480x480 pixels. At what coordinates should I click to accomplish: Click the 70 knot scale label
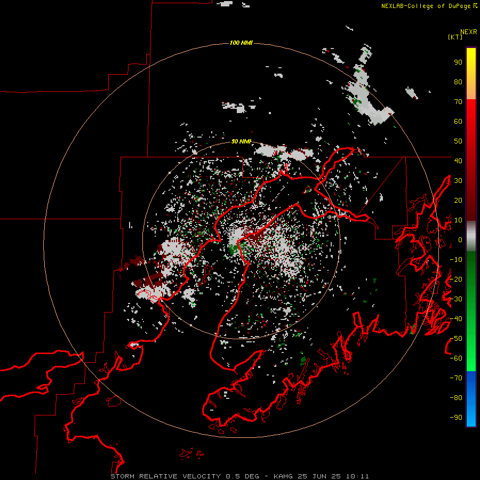pos(458,102)
